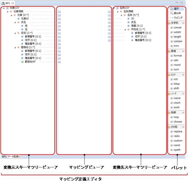Select 住所 [0:1] under 所在地

(141, 36)
